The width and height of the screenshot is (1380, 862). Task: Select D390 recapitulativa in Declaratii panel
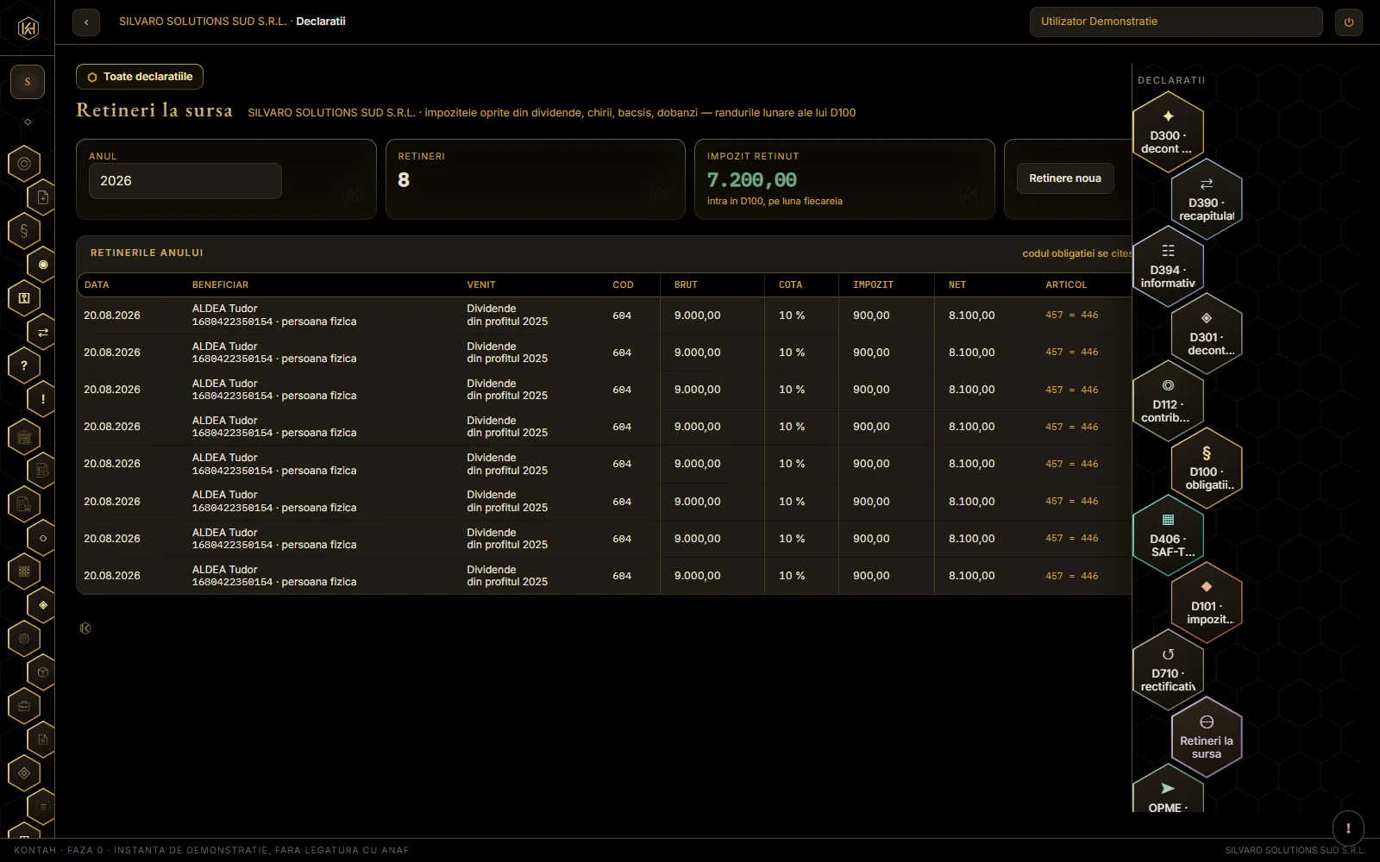tap(1207, 199)
